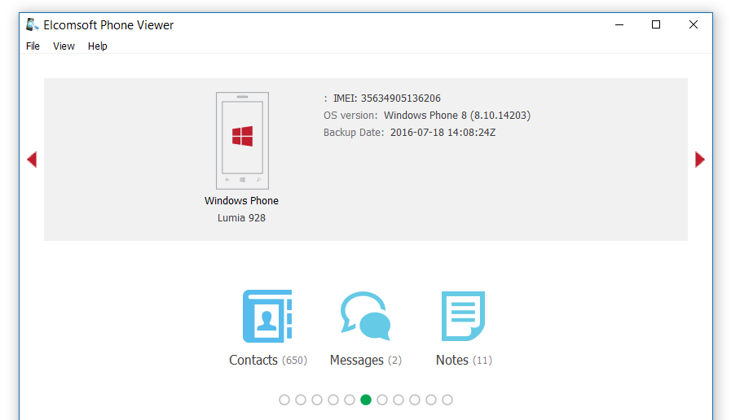Open the View menu
Image resolution: width=731 pixels, height=420 pixels.
[x=64, y=46]
